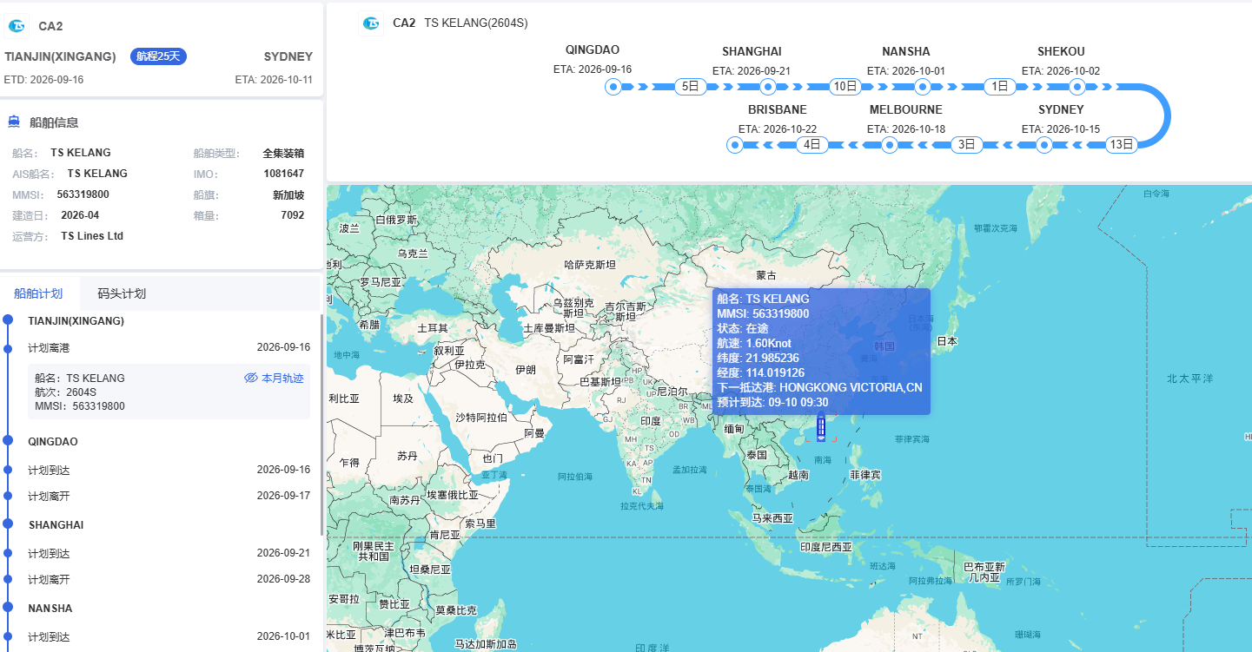
Task: Click the 印度尼西亚 label on the map
Action: (x=826, y=548)
